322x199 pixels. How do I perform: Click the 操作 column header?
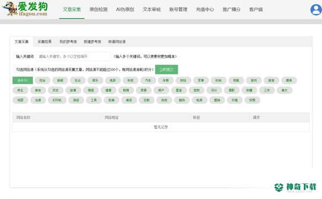pos(257,118)
